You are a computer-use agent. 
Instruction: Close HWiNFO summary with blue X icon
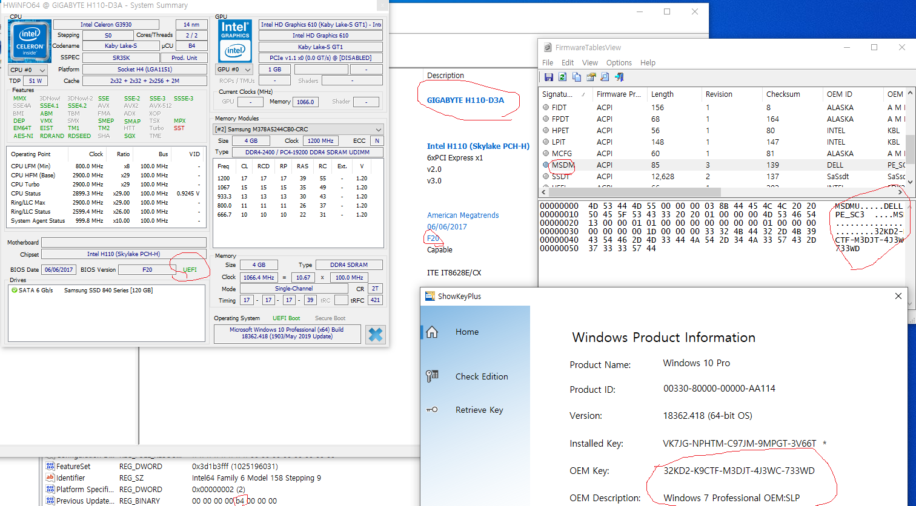(x=376, y=335)
